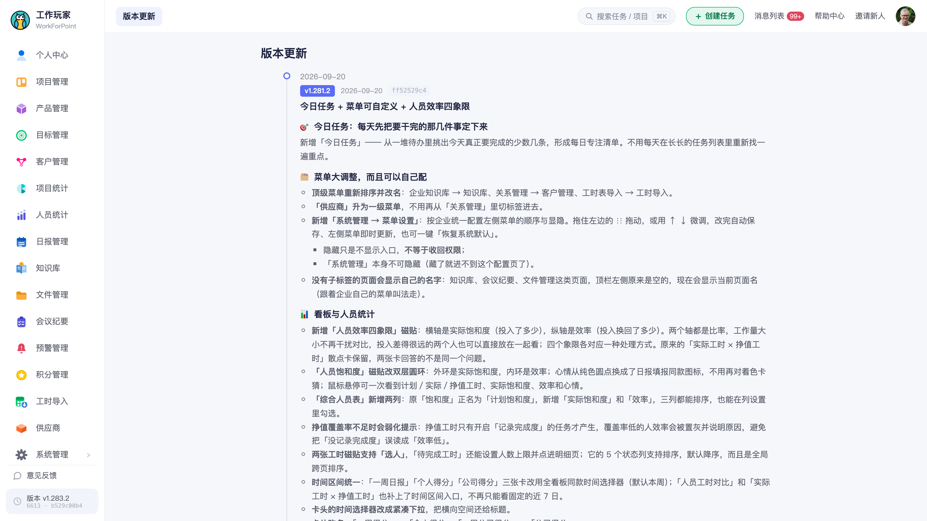Click the 人员统计 bar chart icon

pyautogui.click(x=21, y=215)
